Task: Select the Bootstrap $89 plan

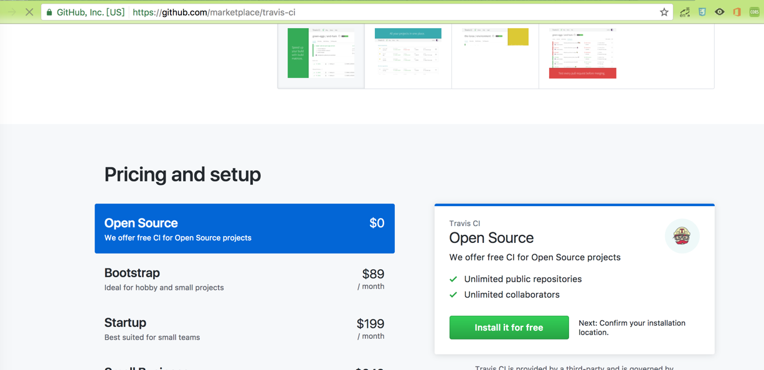Action: [245, 279]
